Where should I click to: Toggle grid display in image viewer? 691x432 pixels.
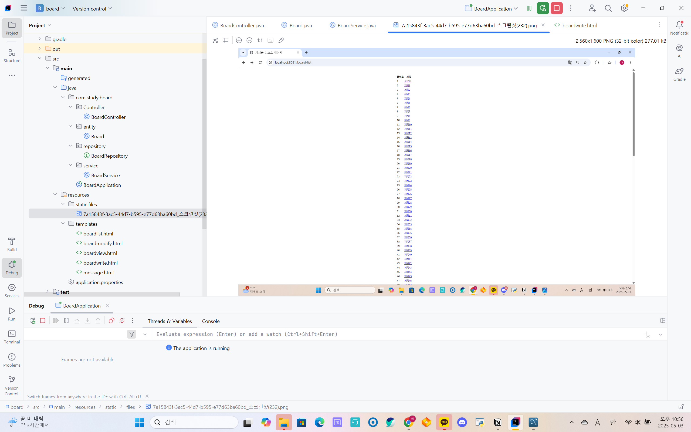click(x=226, y=40)
